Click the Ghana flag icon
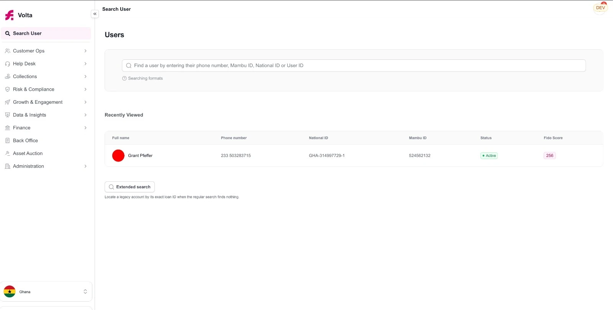Screen dimensions: 613x310 (10, 292)
